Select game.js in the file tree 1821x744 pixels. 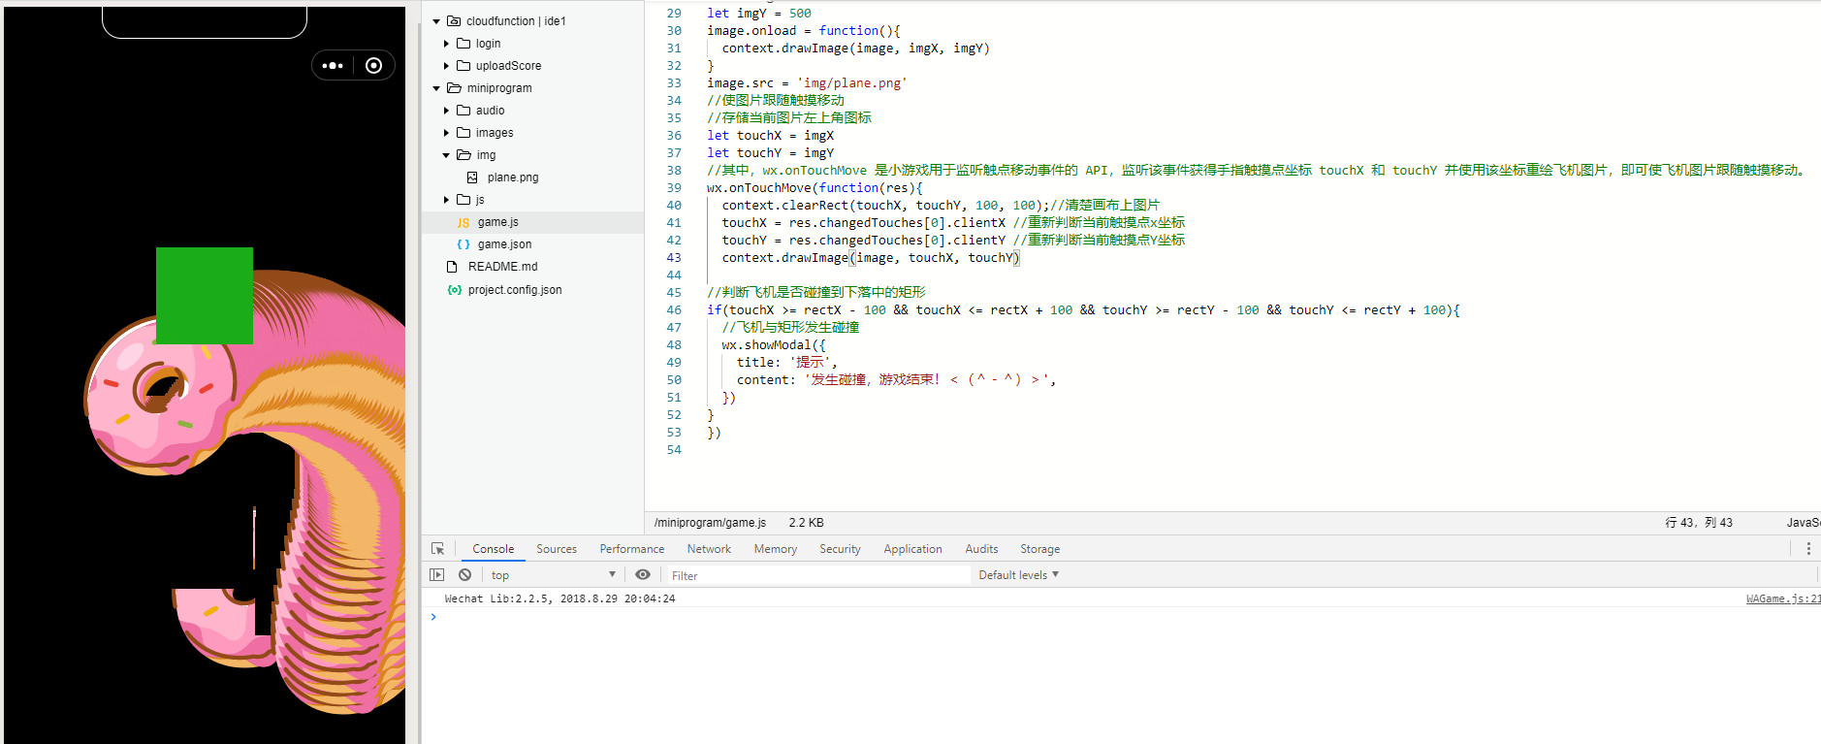[x=498, y=222]
